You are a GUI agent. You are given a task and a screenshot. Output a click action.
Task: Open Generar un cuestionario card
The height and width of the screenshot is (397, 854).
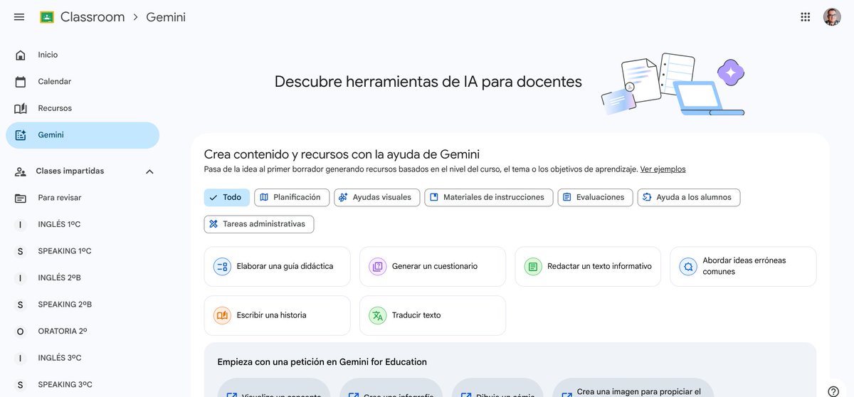[x=433, y=267]
